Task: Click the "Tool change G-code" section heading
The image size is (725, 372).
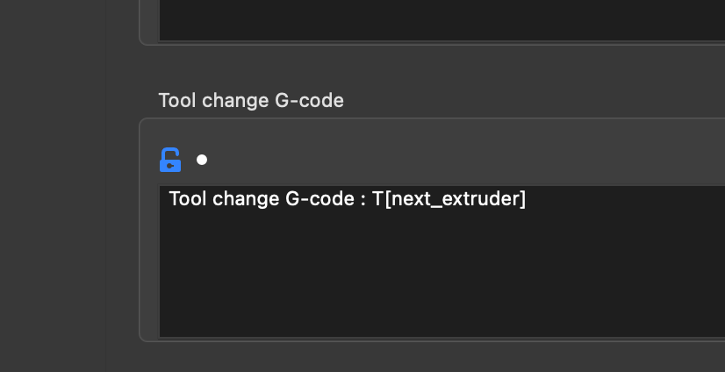Action: coord(251,101)
